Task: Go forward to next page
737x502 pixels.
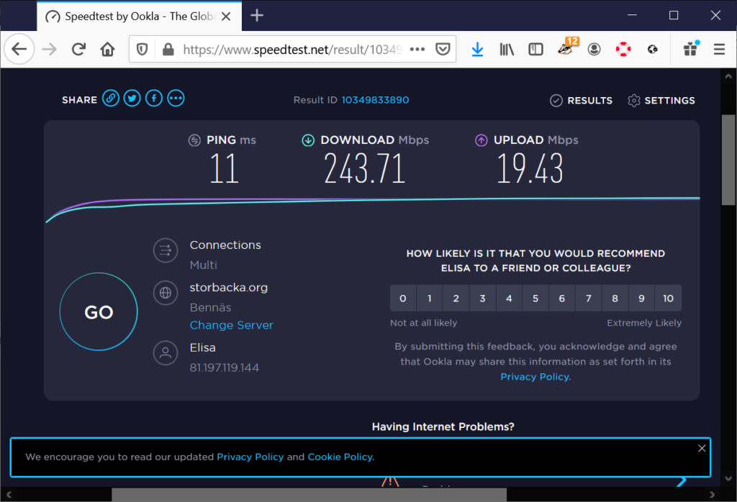Action: (x=49, y=49)
